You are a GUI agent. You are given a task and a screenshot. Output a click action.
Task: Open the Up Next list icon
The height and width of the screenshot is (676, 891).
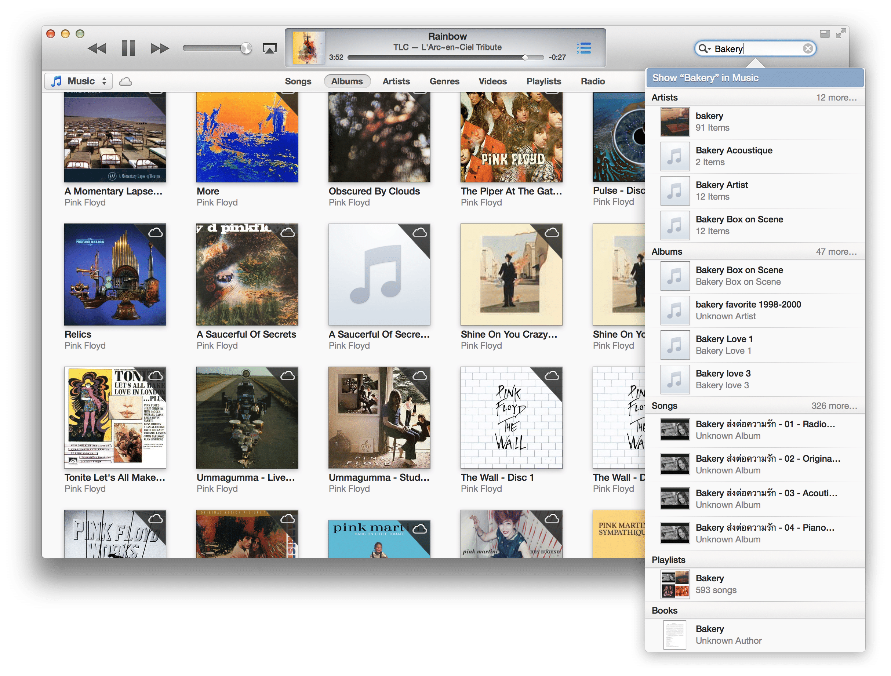583,48
